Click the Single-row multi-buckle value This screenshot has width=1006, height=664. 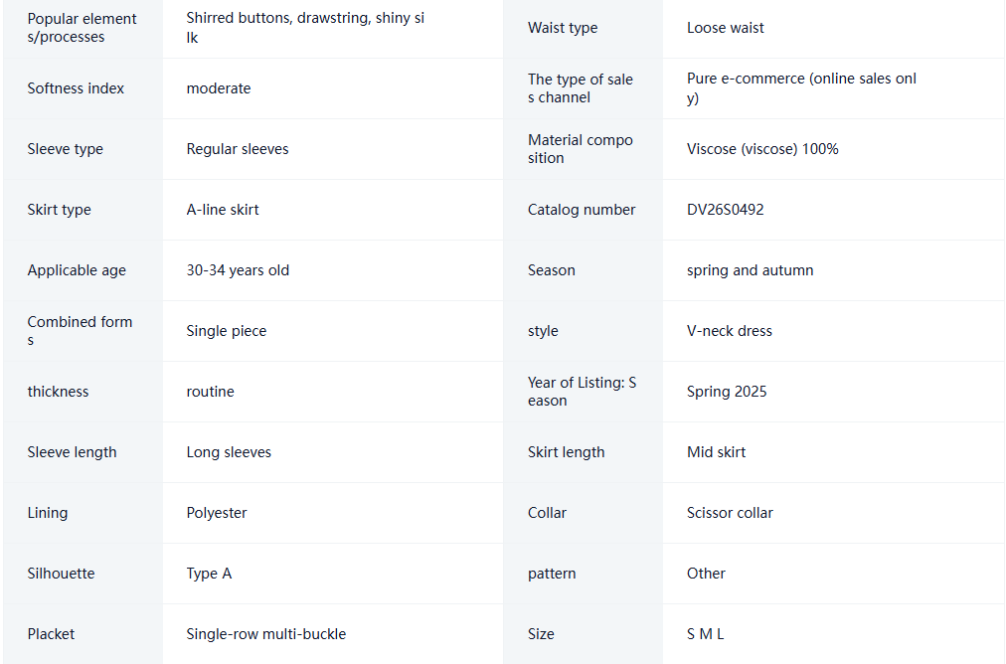(265, 634)
